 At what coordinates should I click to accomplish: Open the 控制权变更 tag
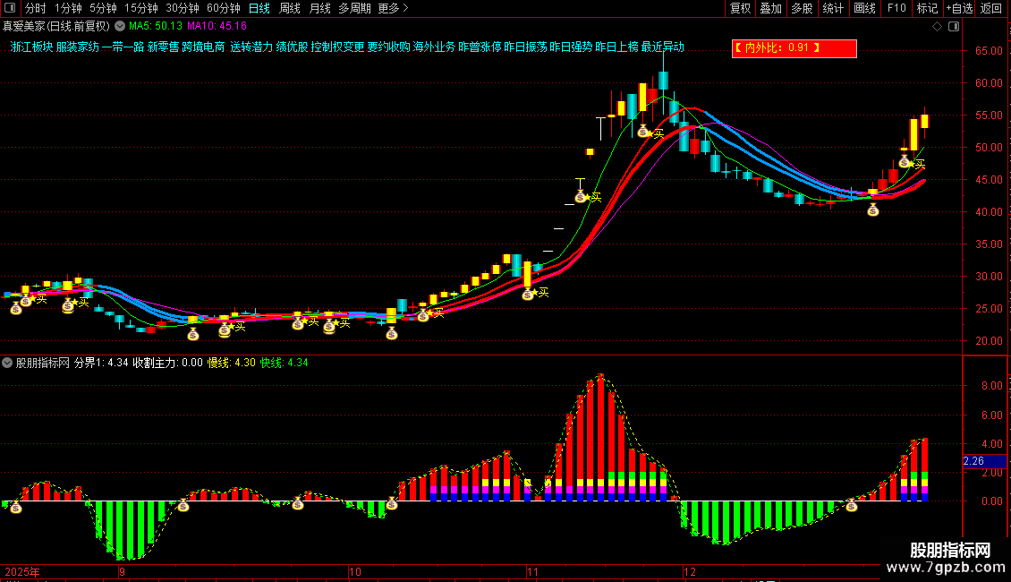(338, 47)
